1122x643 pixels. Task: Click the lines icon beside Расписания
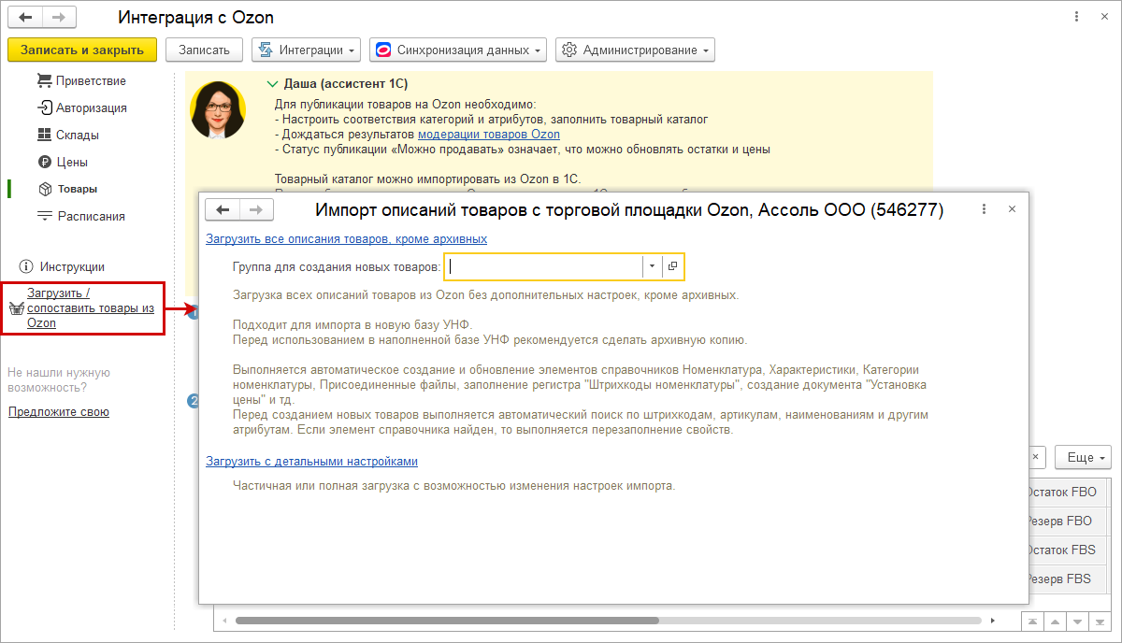click(44, 216)
